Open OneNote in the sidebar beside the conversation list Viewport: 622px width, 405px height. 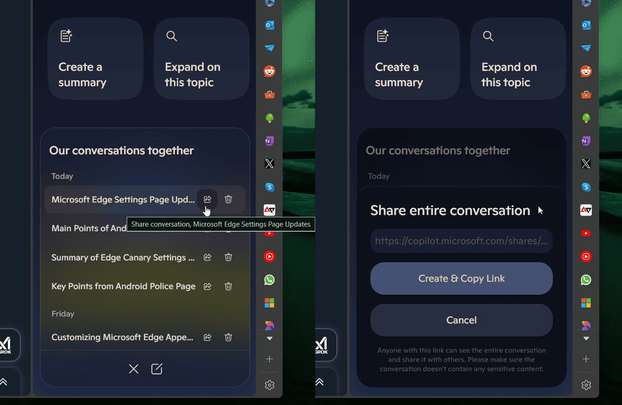270,141
